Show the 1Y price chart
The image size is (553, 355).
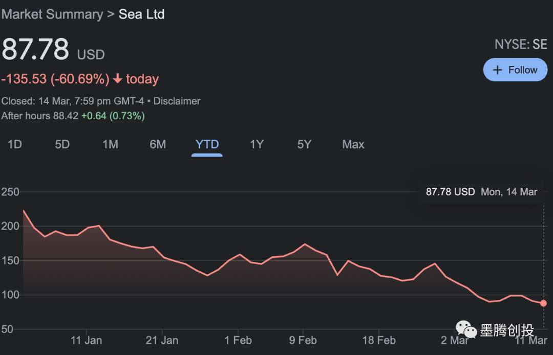coord(257,144)
